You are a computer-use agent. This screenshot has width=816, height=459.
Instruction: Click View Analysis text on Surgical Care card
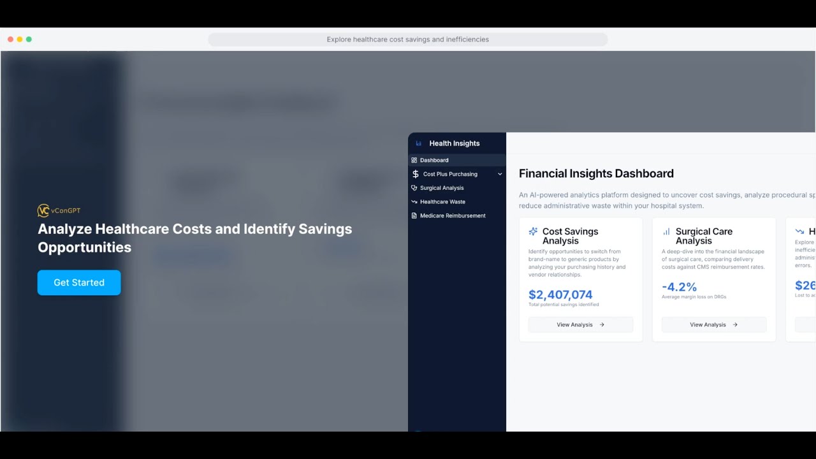coord(708,324)
